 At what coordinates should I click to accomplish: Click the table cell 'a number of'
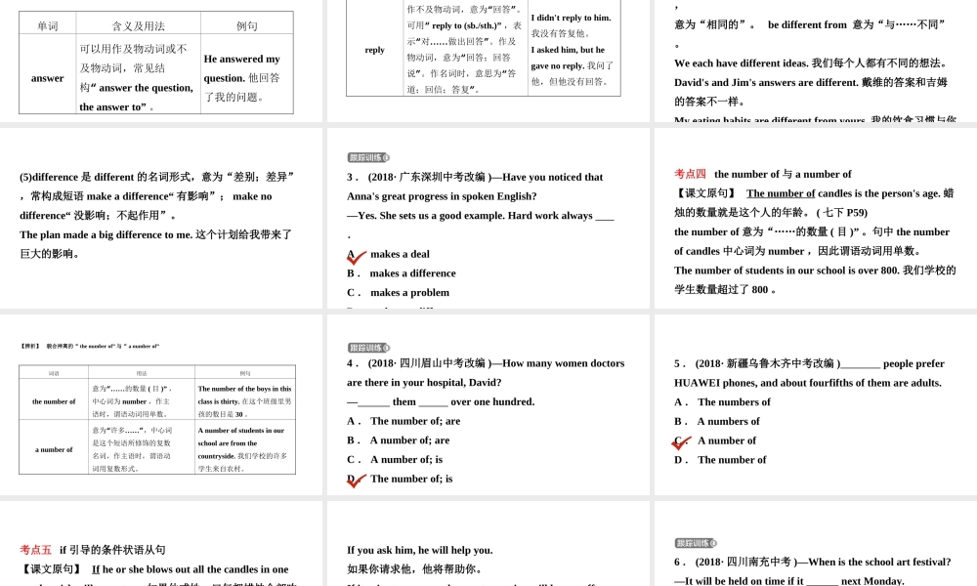(54, 449)
